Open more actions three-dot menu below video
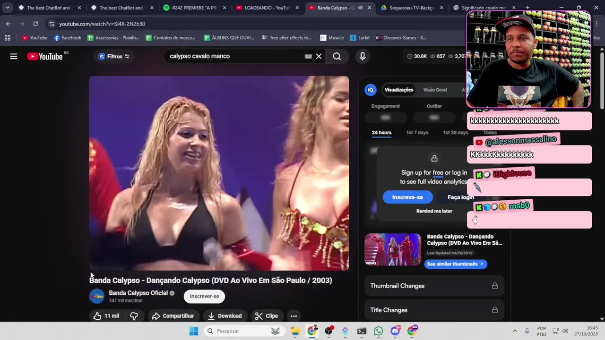The image size is (605, 340). [x=294, y=316]
